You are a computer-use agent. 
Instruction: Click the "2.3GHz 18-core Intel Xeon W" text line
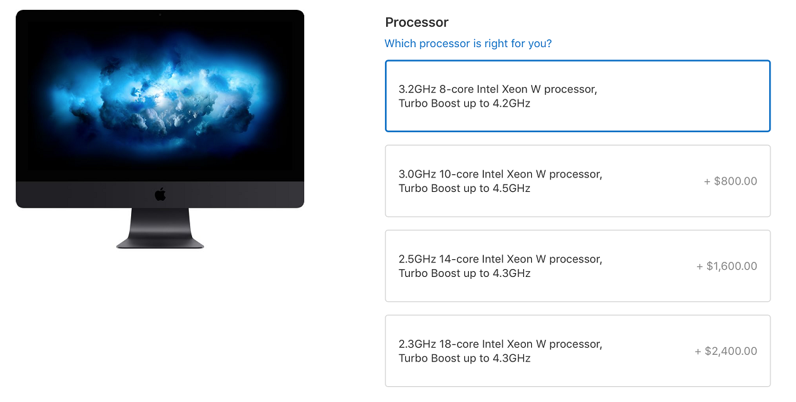point(500,344)
